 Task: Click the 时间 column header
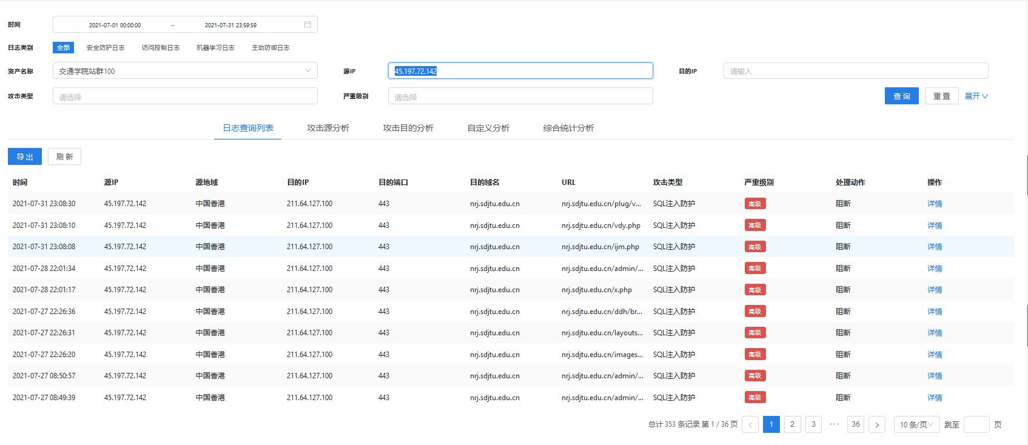click(20, 182)
